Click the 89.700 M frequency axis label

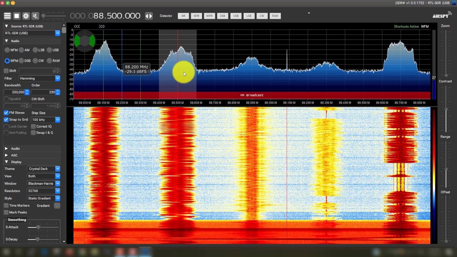tap(400, 103)
